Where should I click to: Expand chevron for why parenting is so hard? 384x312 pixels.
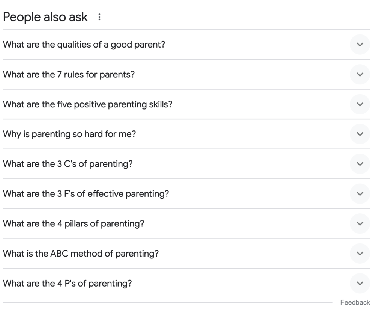360,134
